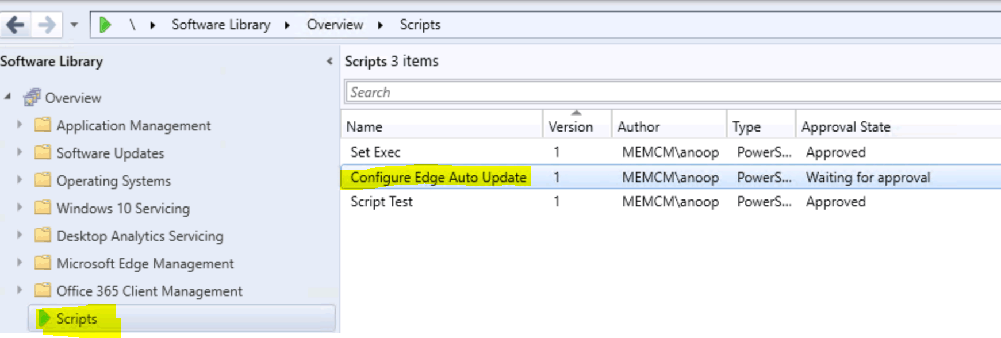Select the Office 365 Client Management node
The width and height of the screenshot is (1001, 338).
click(x=149, y=291)
